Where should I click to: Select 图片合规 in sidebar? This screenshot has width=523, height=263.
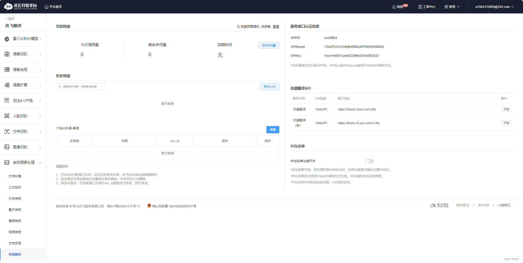pos(15,210)
